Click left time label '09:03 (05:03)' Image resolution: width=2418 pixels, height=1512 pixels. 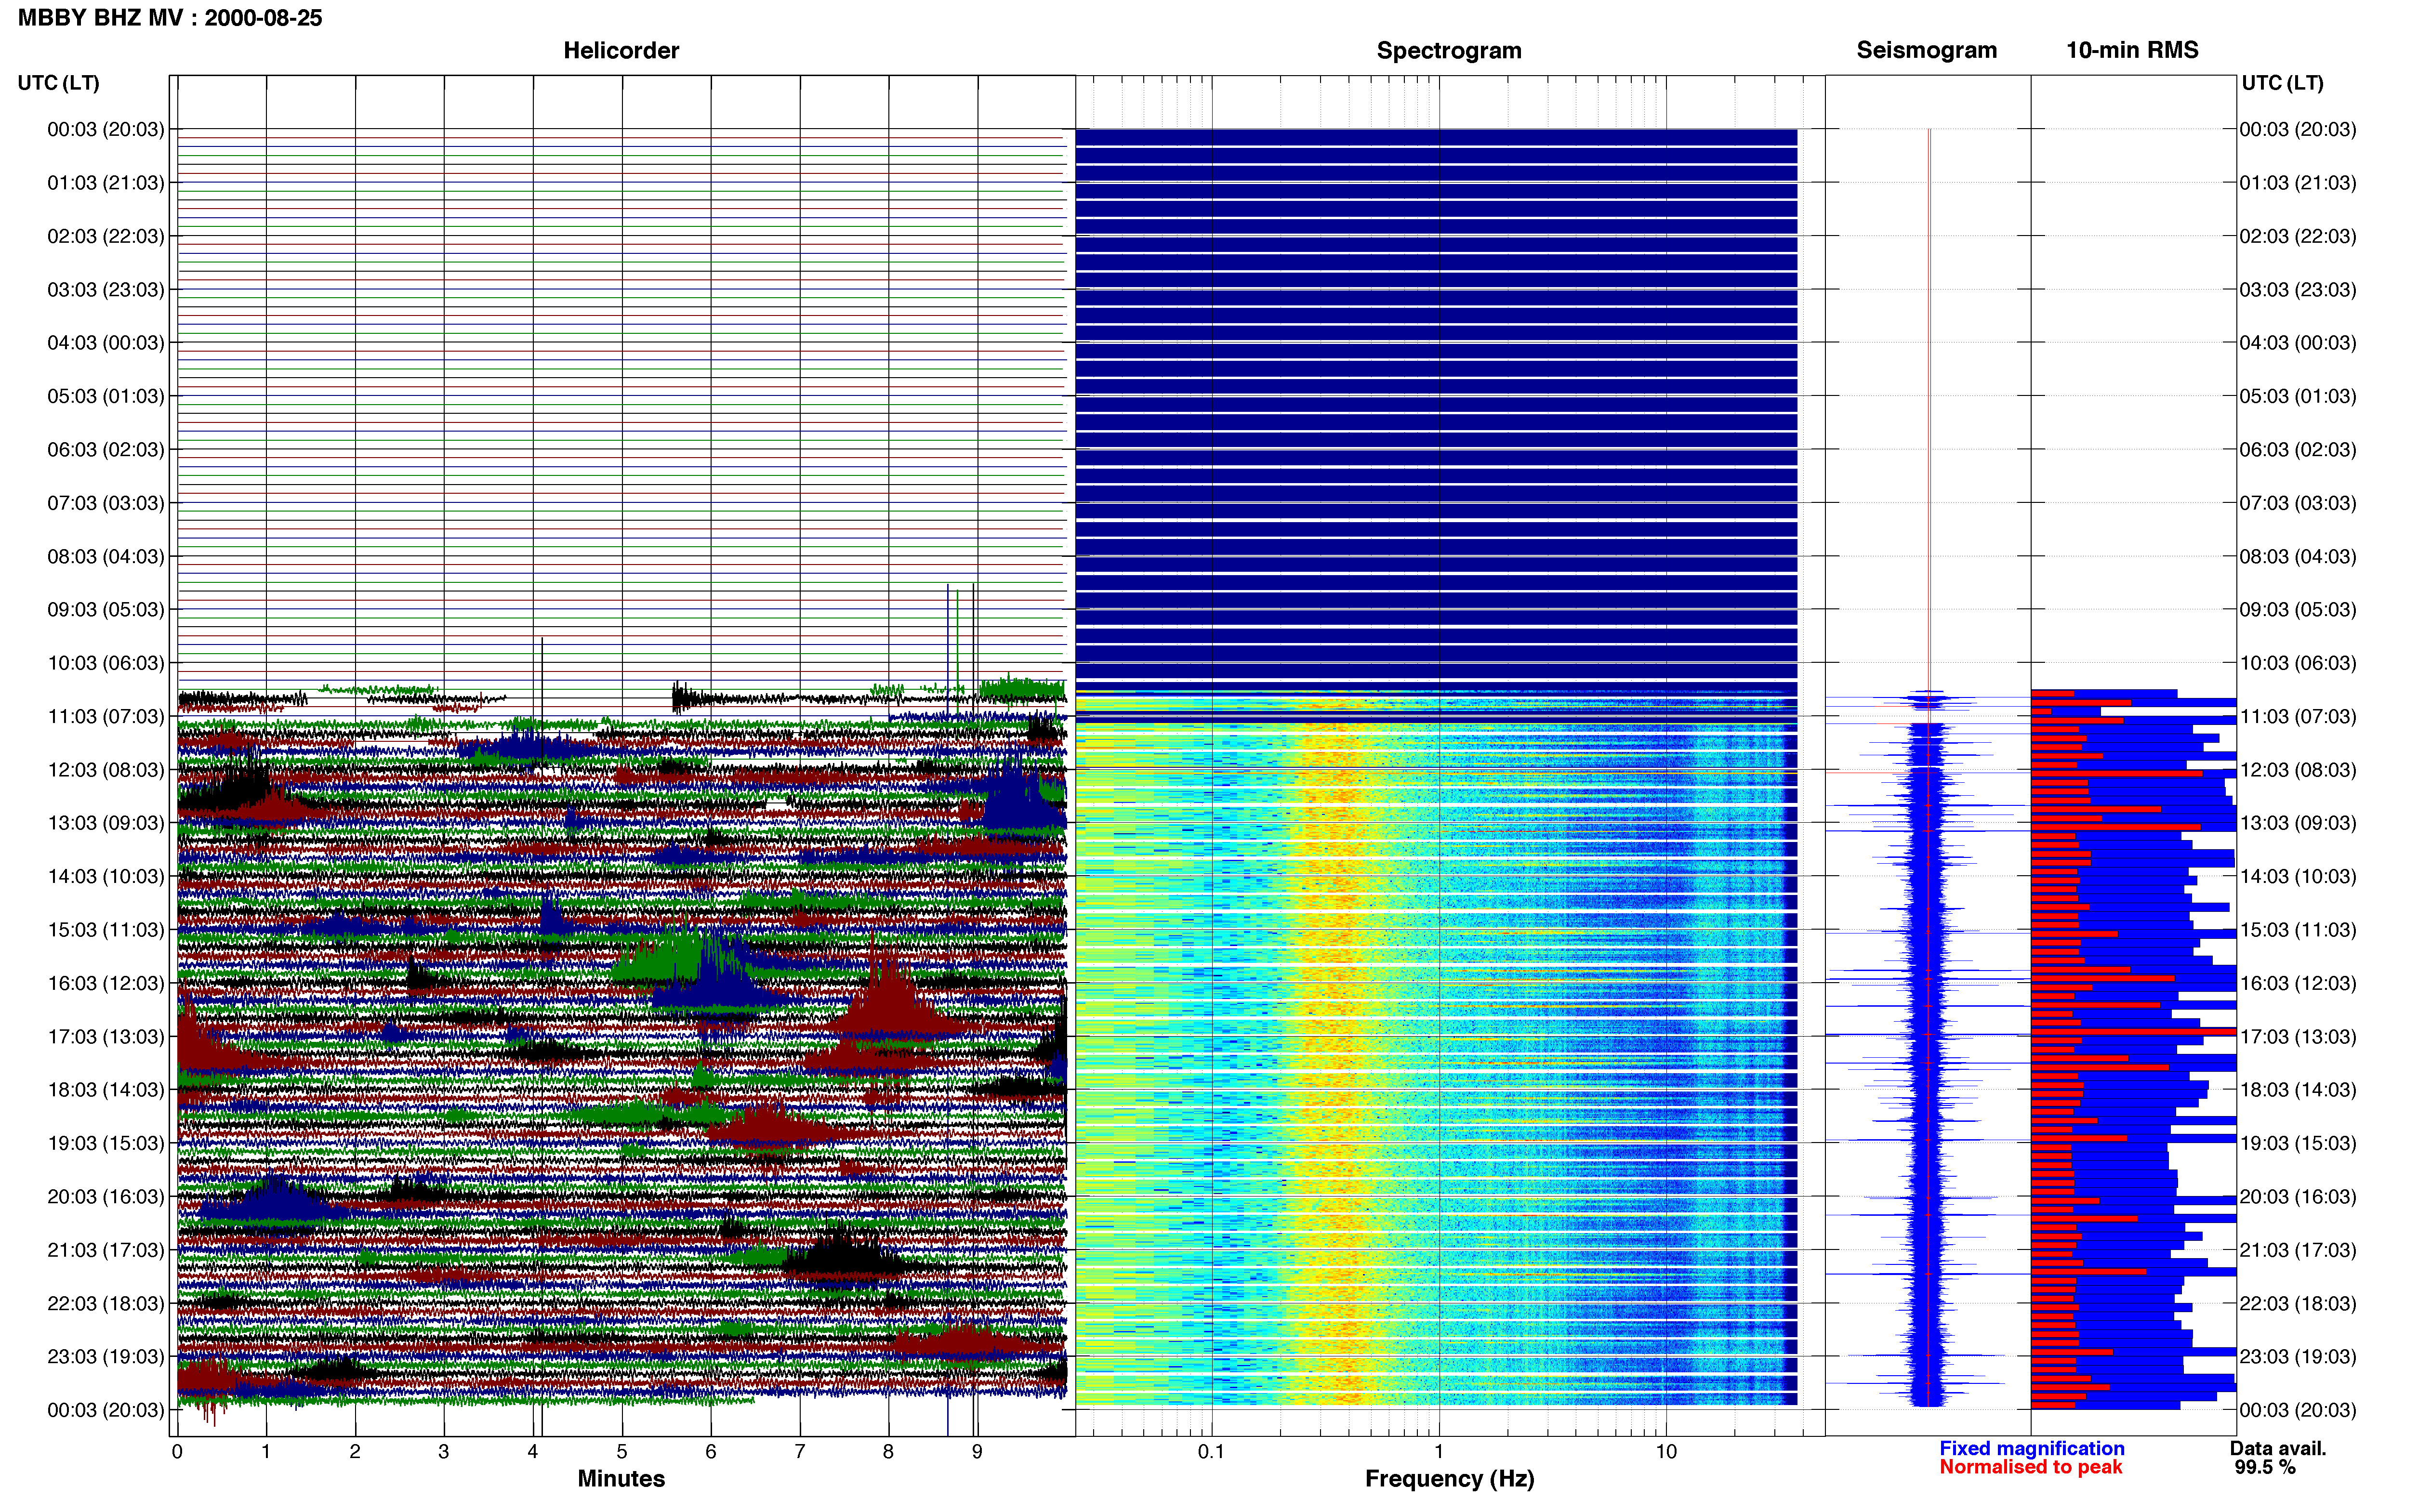[x=106, y=610]
